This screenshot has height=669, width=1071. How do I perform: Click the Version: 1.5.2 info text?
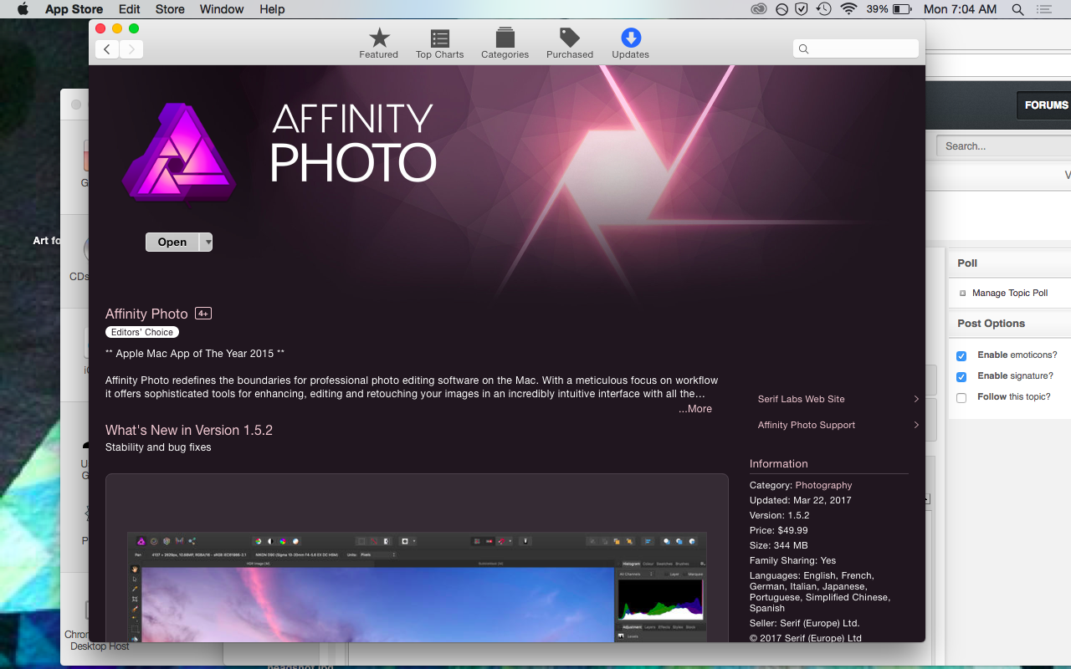click(780, 515)
